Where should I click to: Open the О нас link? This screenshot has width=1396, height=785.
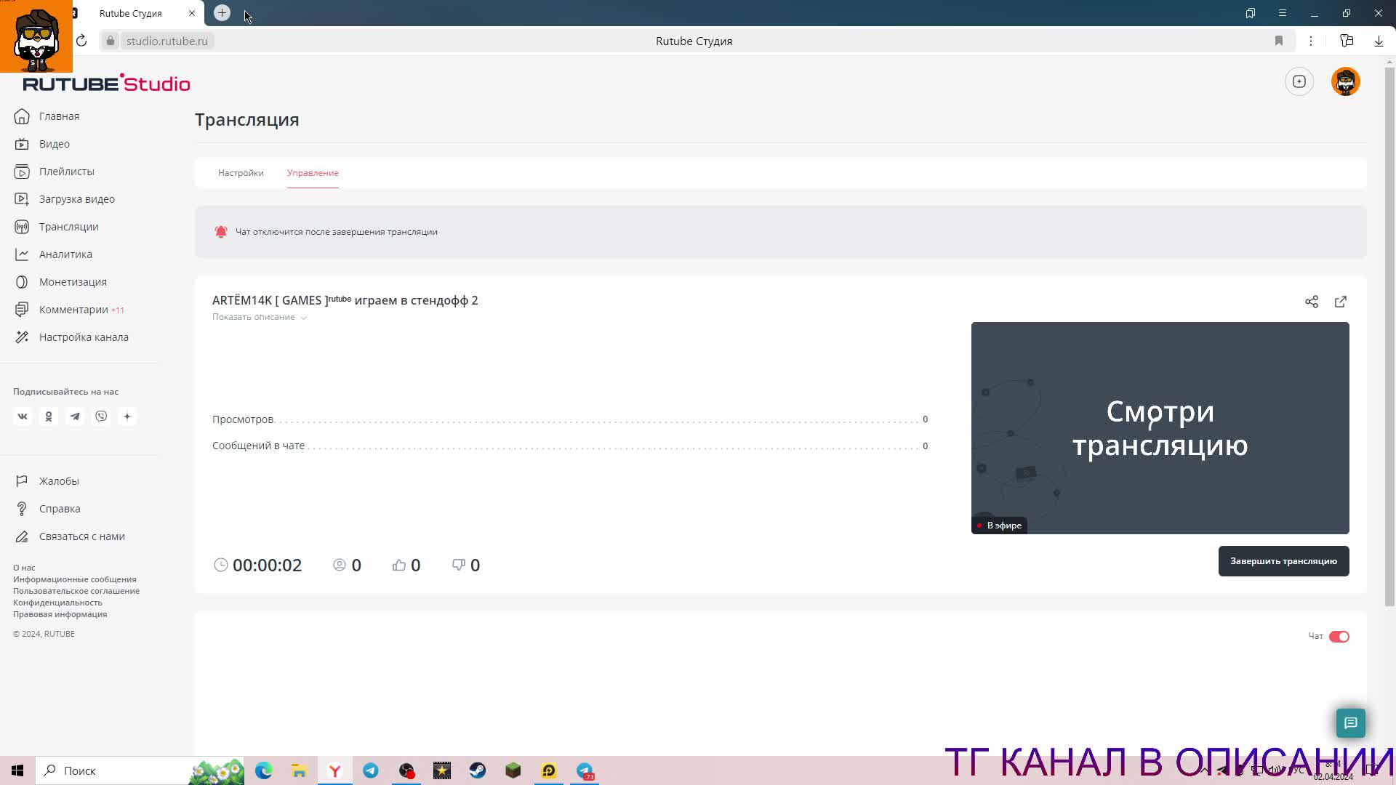click(x=24, y=568)
